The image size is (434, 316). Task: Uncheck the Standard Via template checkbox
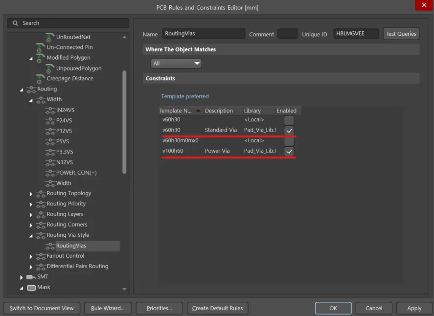click(x=289, y=131)
